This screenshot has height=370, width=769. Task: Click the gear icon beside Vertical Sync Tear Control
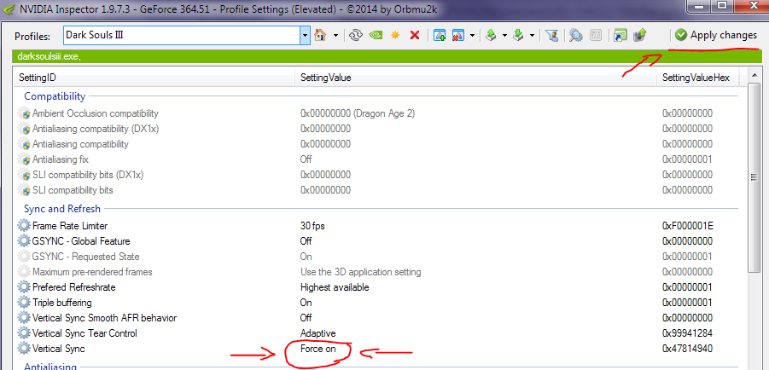[24, 333]
